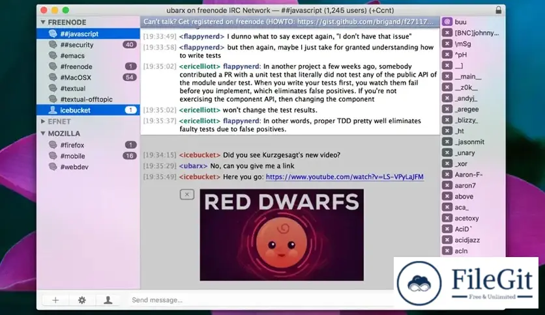Viewport: 545px width, 315px height.
Task: Click the mode icon beside _aregee
Action: 447,109
